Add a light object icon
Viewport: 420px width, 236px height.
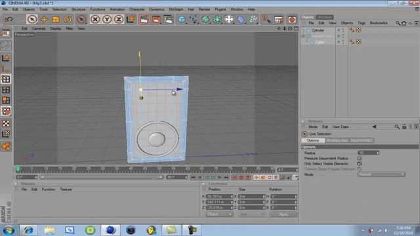[229, 19]
